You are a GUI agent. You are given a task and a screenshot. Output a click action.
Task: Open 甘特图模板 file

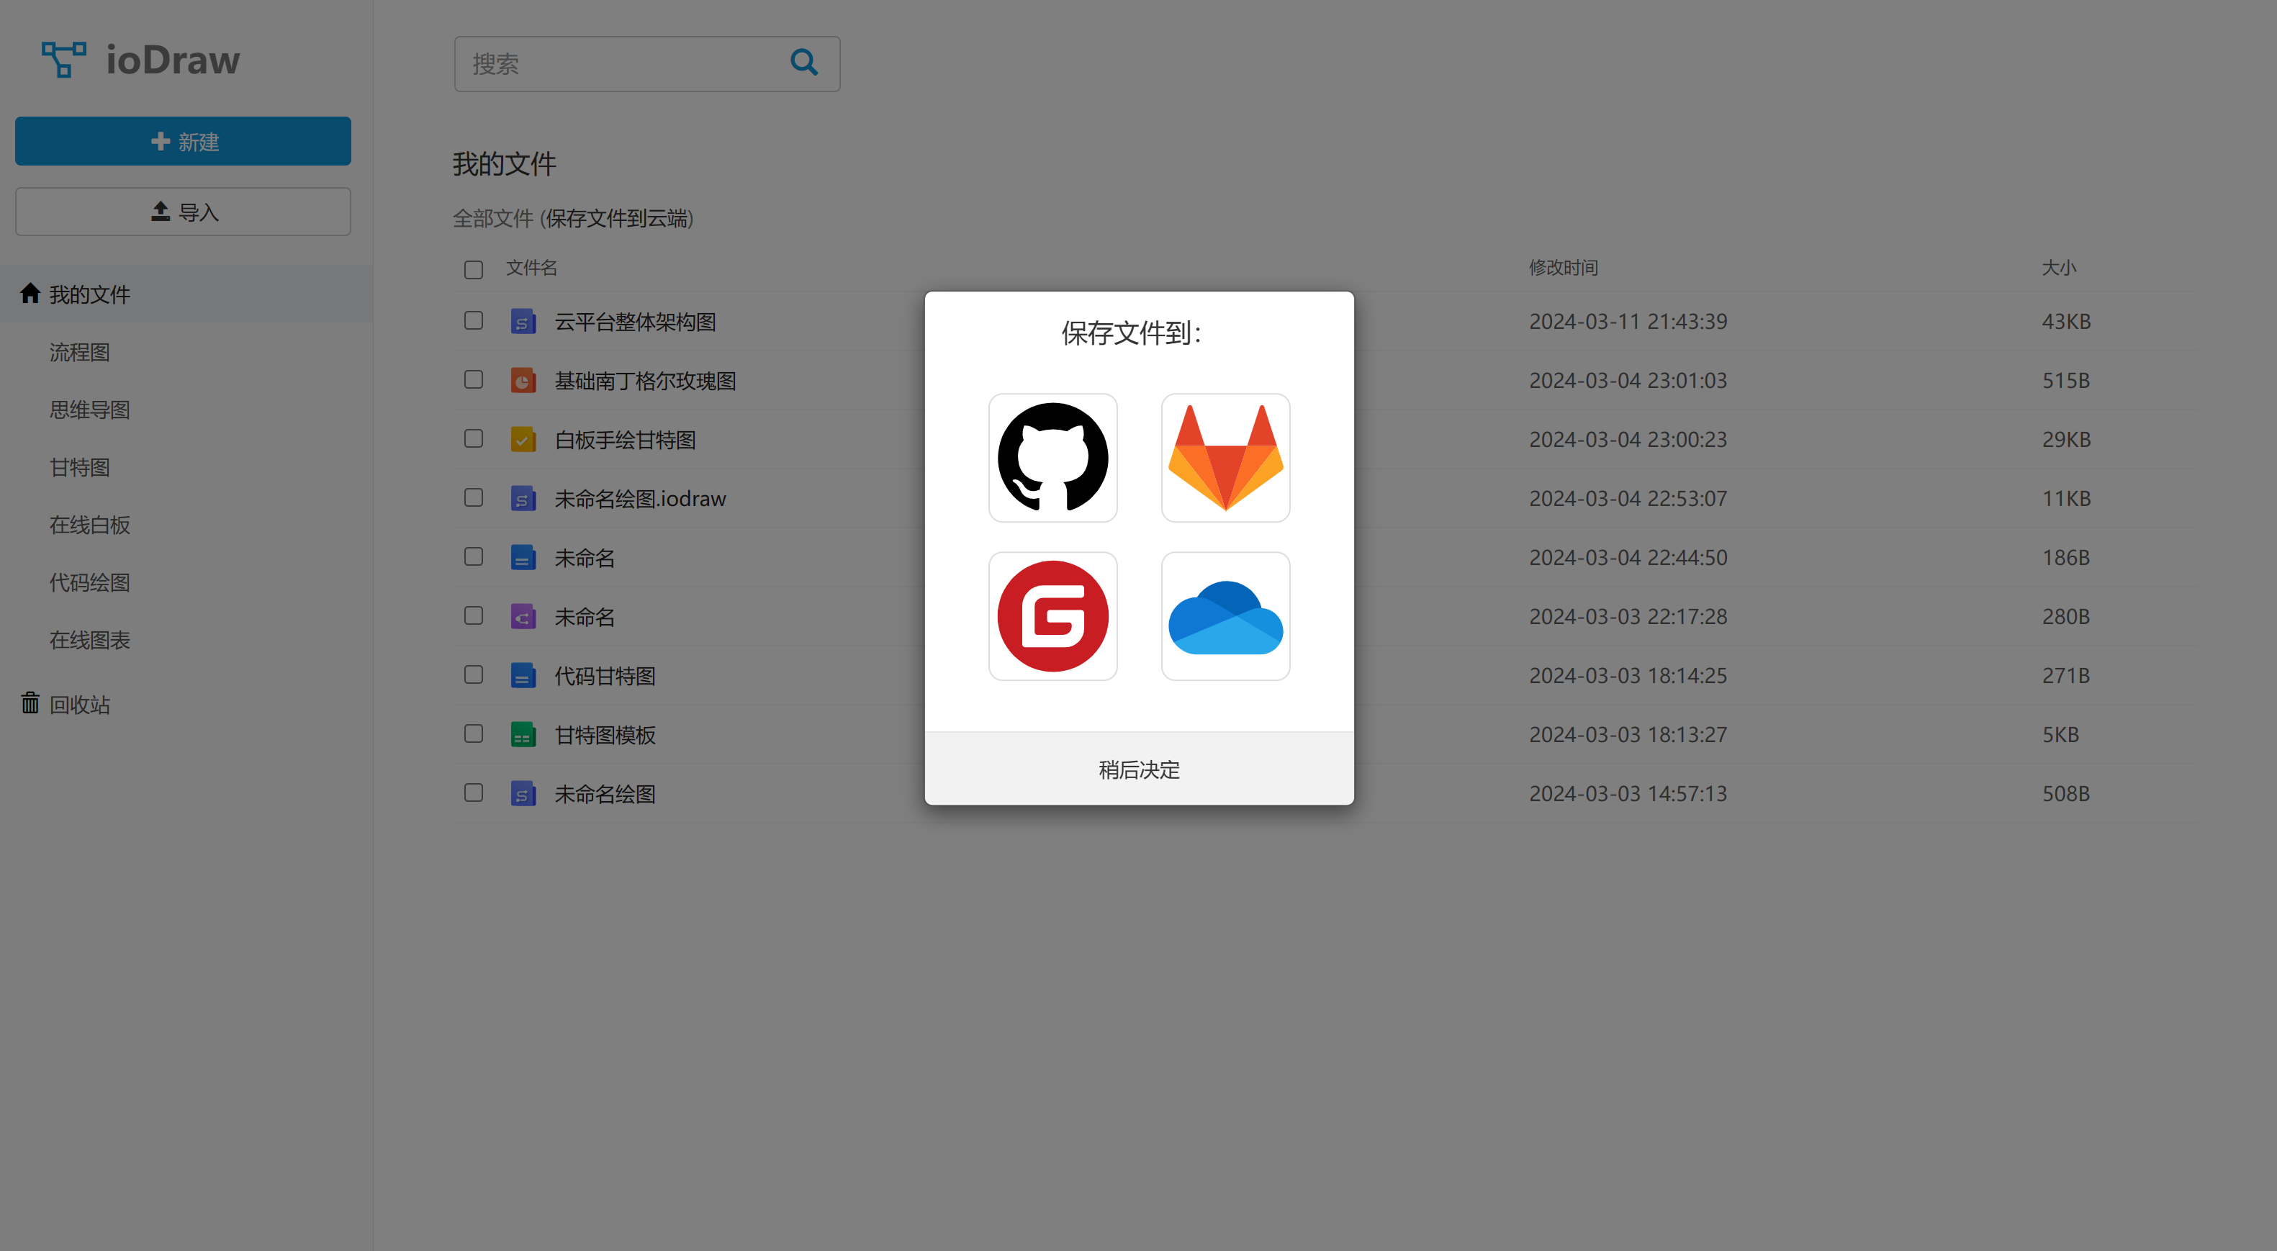tap(604, 733)
